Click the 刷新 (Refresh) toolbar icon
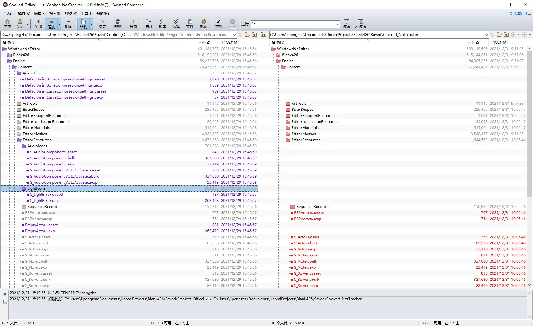This screenshot has width=533, height=326. 203,24
